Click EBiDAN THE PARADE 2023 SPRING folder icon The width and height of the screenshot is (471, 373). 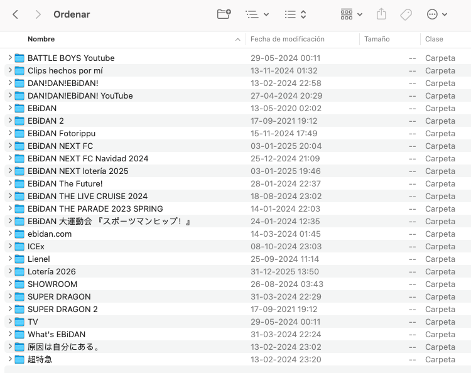pos(19,208)
